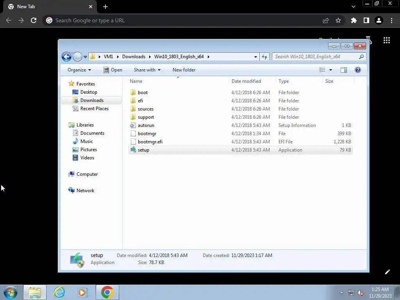Open the Share with menu
Screen dimensions: 400x300
[x=147, y=70]
